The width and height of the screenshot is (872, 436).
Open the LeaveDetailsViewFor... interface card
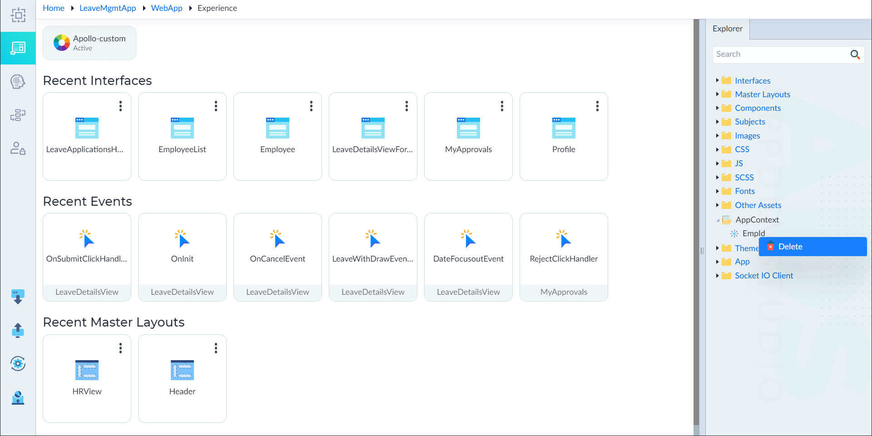373,137
